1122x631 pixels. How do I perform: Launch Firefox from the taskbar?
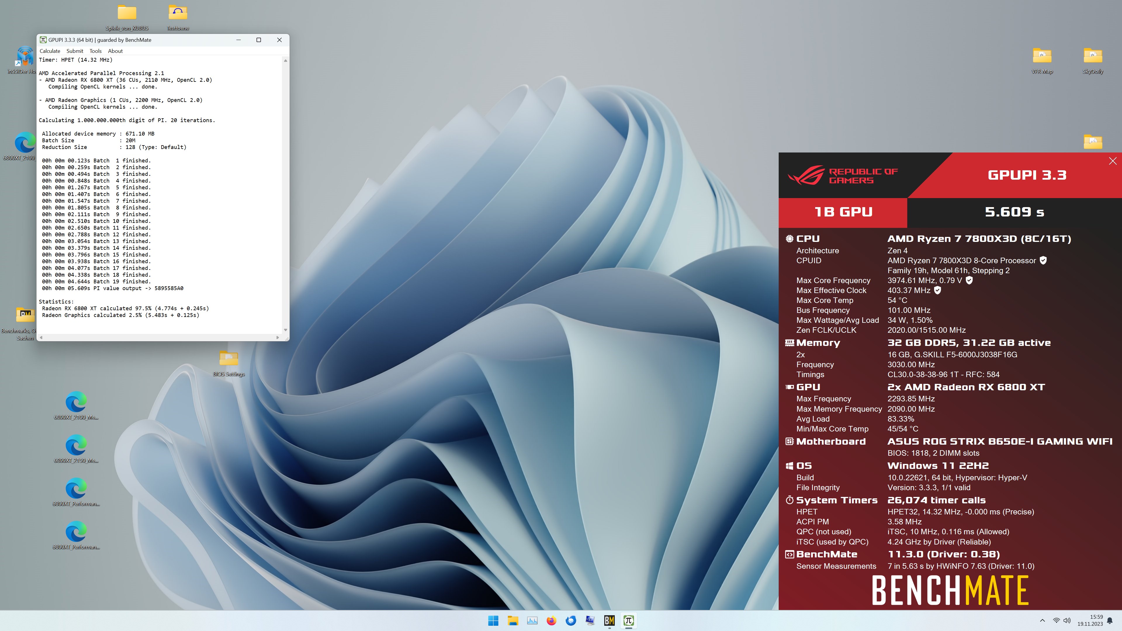[x=551, y=620]
